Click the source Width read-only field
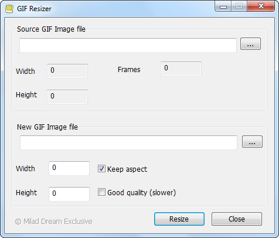 click(x=67, y=71)
